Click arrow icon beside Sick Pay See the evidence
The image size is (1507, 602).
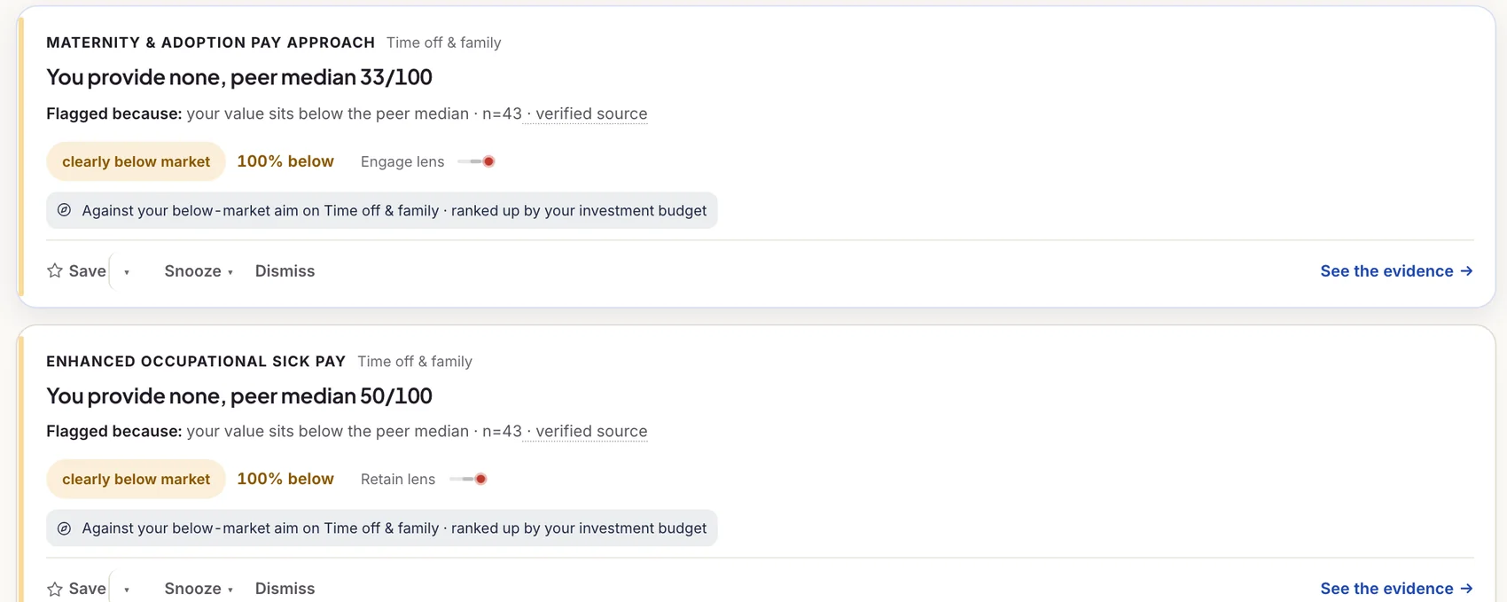[1466, 589]
